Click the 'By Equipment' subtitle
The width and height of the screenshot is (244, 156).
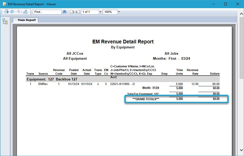(x=123, y=47)
